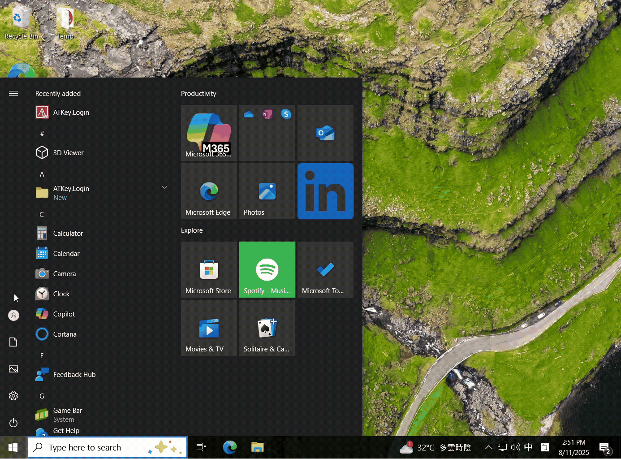Click the taskbar search field
Image resolution: width=621 pixels, height=459 pixels.
pos(108,447)
